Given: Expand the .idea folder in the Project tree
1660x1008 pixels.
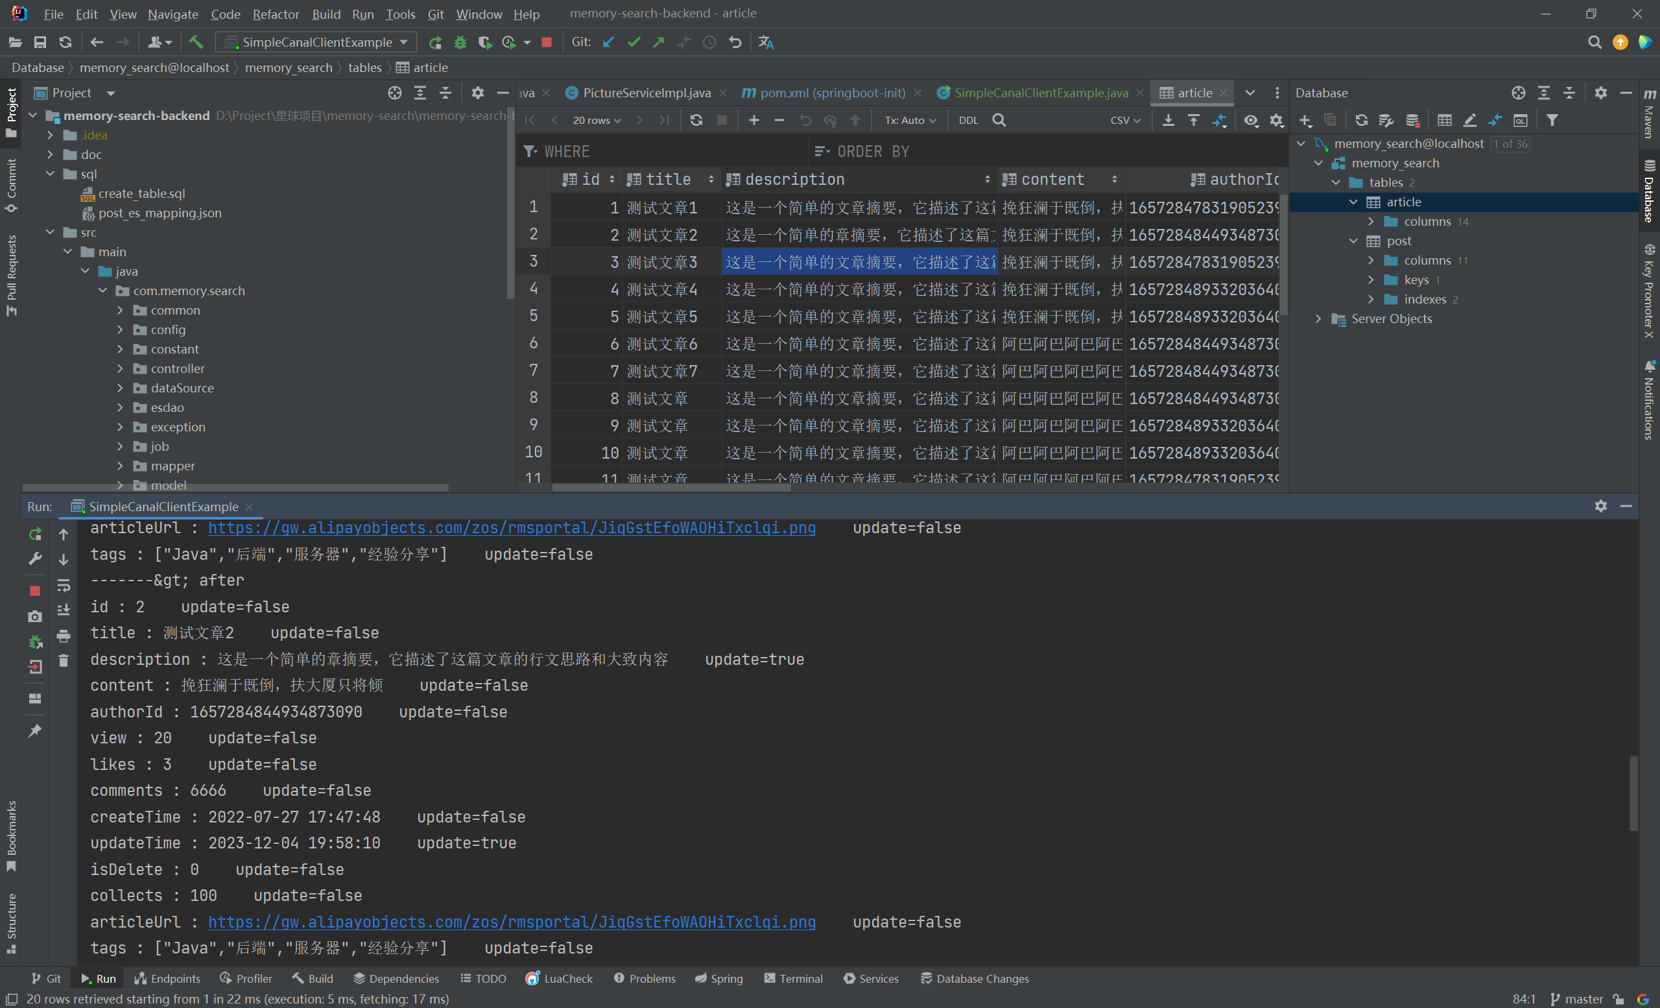Looking at the screenshot, I should (50, 135).
